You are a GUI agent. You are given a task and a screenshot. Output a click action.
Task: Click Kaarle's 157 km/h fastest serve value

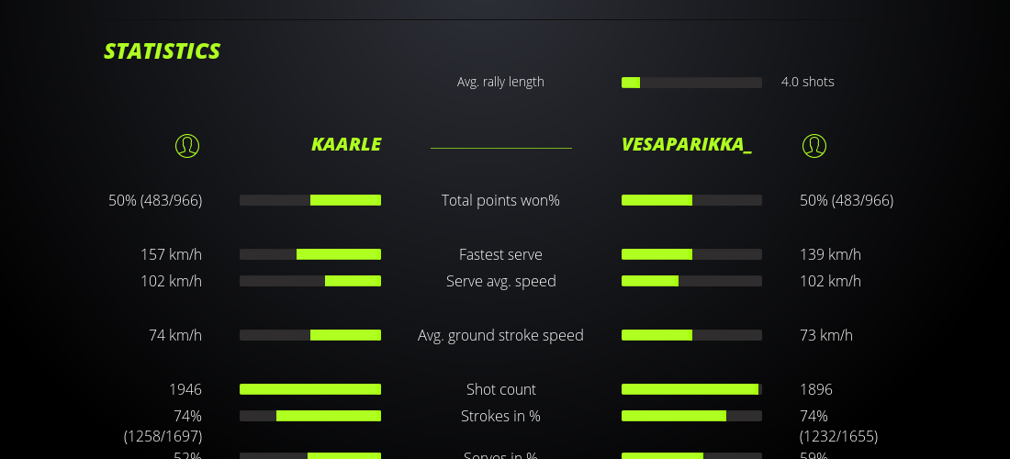(x=171, y=254)
